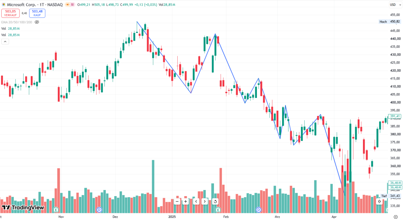403x220 pixels.
Task: Click the Nov label on time axis
Action: pyautogui.click(x=61, y=217)
